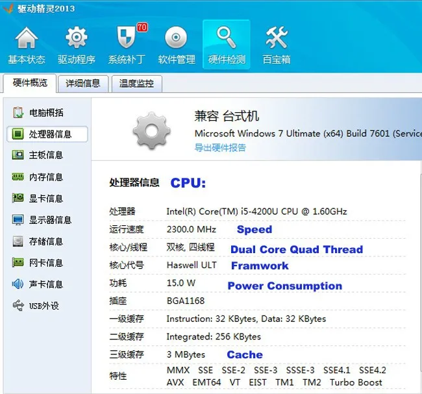The image size is (422, 394).
Task: Click the large gray gear image
Action: pyautogui.click(x=151, y=131)
